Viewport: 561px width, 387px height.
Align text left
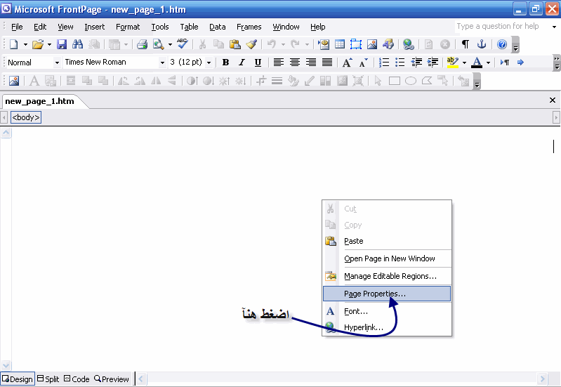278,63
